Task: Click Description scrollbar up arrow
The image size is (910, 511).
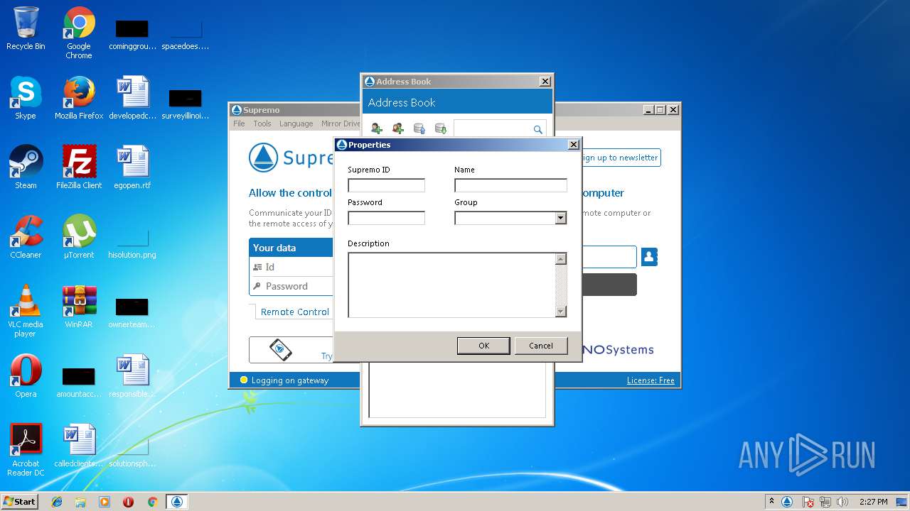Action: (x=560, y=259)
